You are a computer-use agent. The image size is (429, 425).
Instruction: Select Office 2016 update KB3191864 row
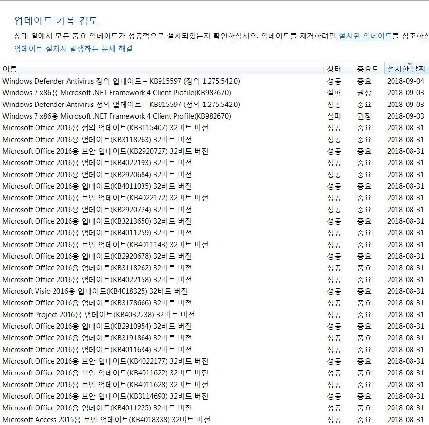click(x=214, y=338)
